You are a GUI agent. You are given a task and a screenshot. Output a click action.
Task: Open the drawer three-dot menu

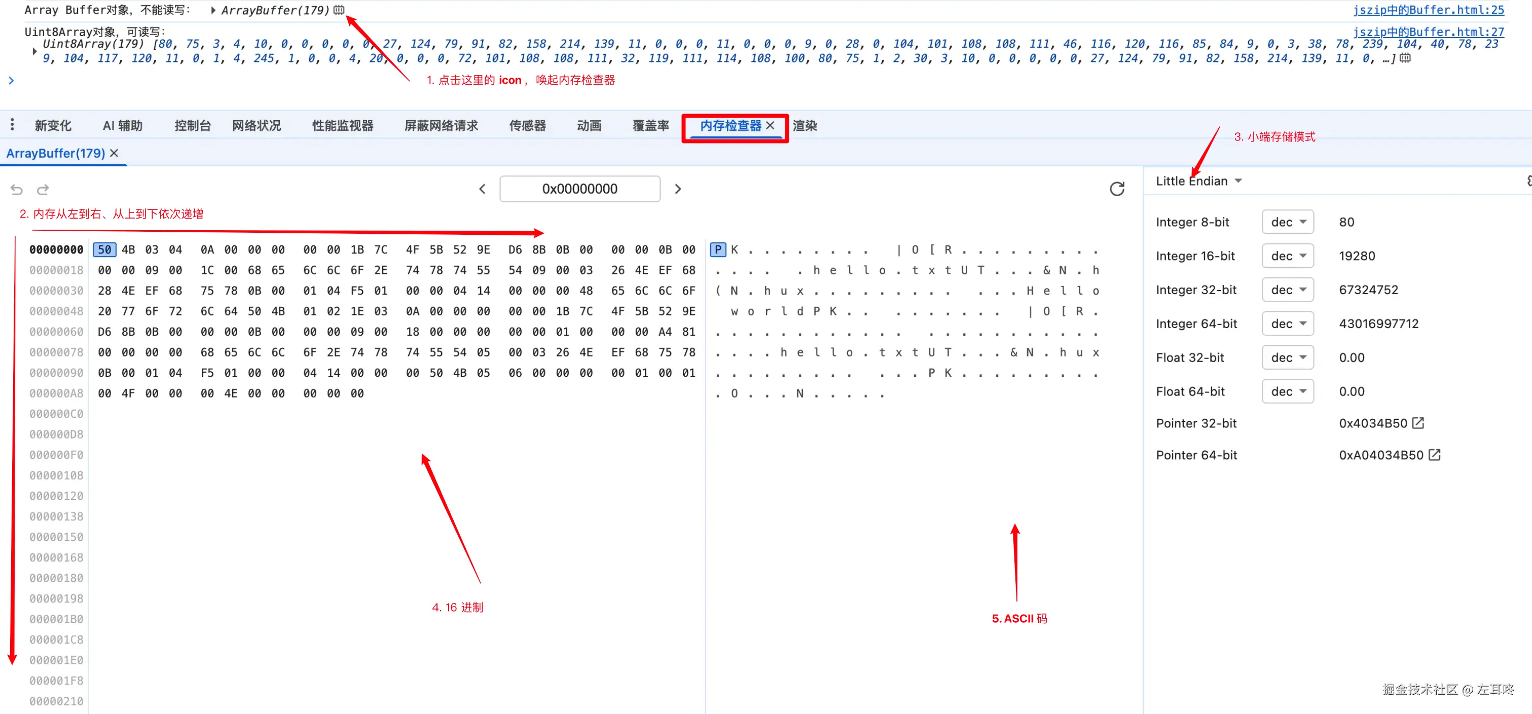pyautogui.click(x=12, y=125)
